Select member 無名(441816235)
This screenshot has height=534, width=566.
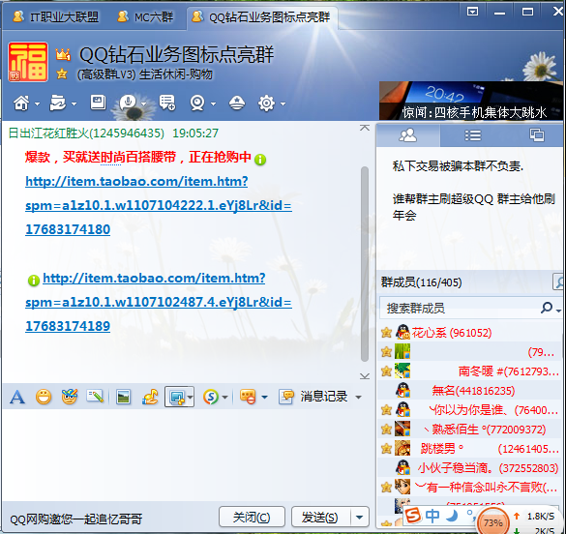[470, 391]
